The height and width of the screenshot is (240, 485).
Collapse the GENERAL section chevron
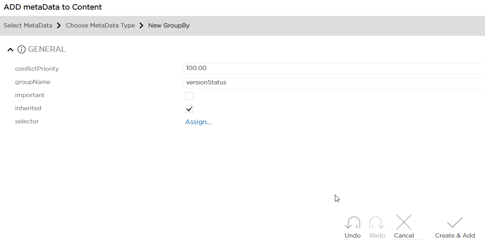(10, 50)
